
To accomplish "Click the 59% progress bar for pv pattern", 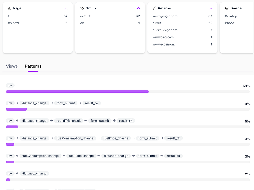I will (128, 92).
